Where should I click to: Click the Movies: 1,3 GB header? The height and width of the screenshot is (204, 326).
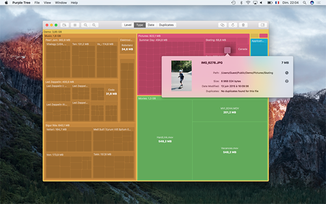click(x=147, y=98)
